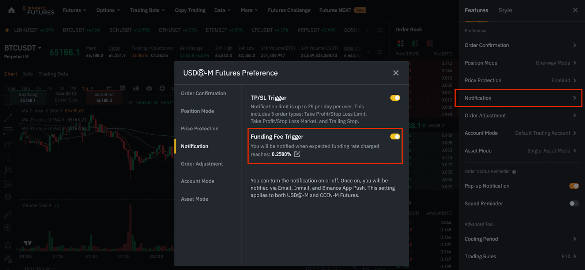Switch to the Style tab

tap(505, 10)
